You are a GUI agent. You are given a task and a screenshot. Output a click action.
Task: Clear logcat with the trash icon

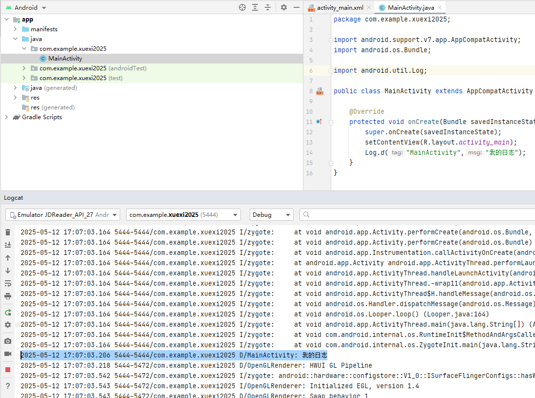8,232
